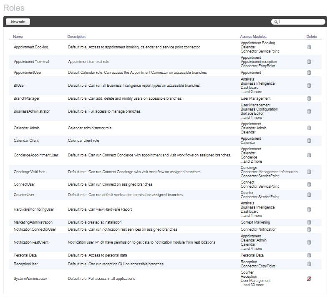The height and width of the screenshot is (297, 330).
Task: Select the Personal Data role name
Action: click(x=25, y=255)
